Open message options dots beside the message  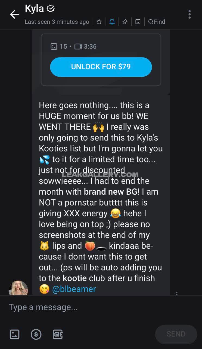click(177, 293)
